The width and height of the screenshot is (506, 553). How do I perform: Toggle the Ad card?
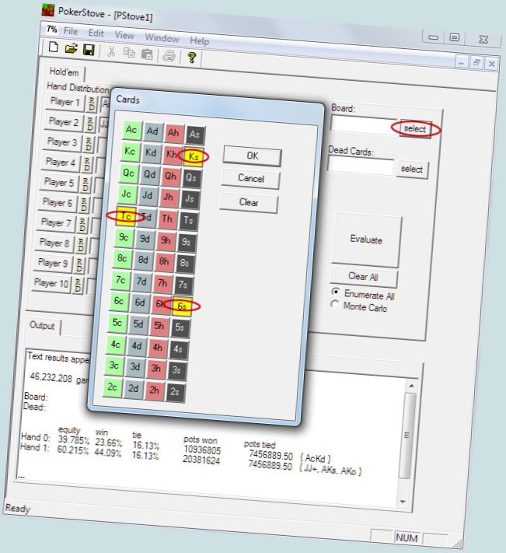tap(152, 131)
